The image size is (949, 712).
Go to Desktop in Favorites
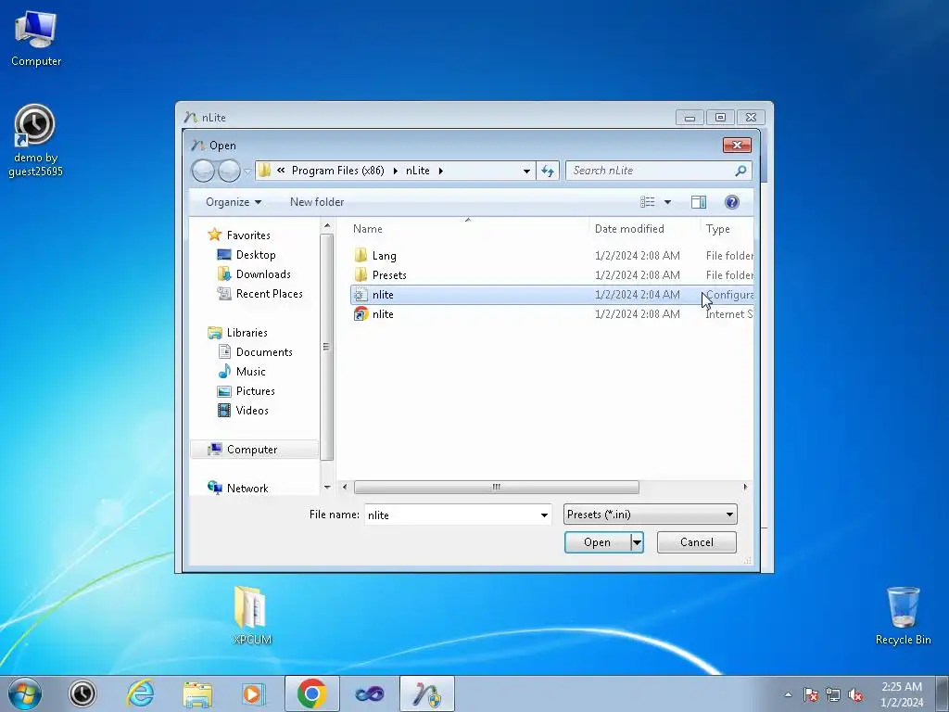pos(256,255)
